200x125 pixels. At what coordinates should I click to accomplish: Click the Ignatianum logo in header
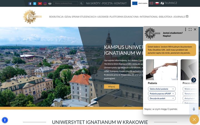32,17
